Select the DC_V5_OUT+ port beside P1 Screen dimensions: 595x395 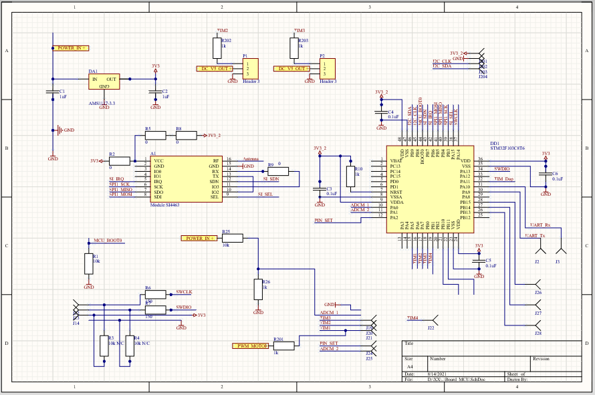(x=215, y=69)
